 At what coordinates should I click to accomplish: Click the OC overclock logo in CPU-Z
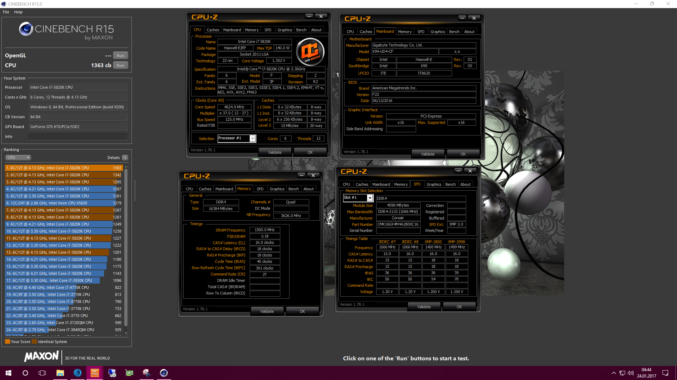(310, 52)
